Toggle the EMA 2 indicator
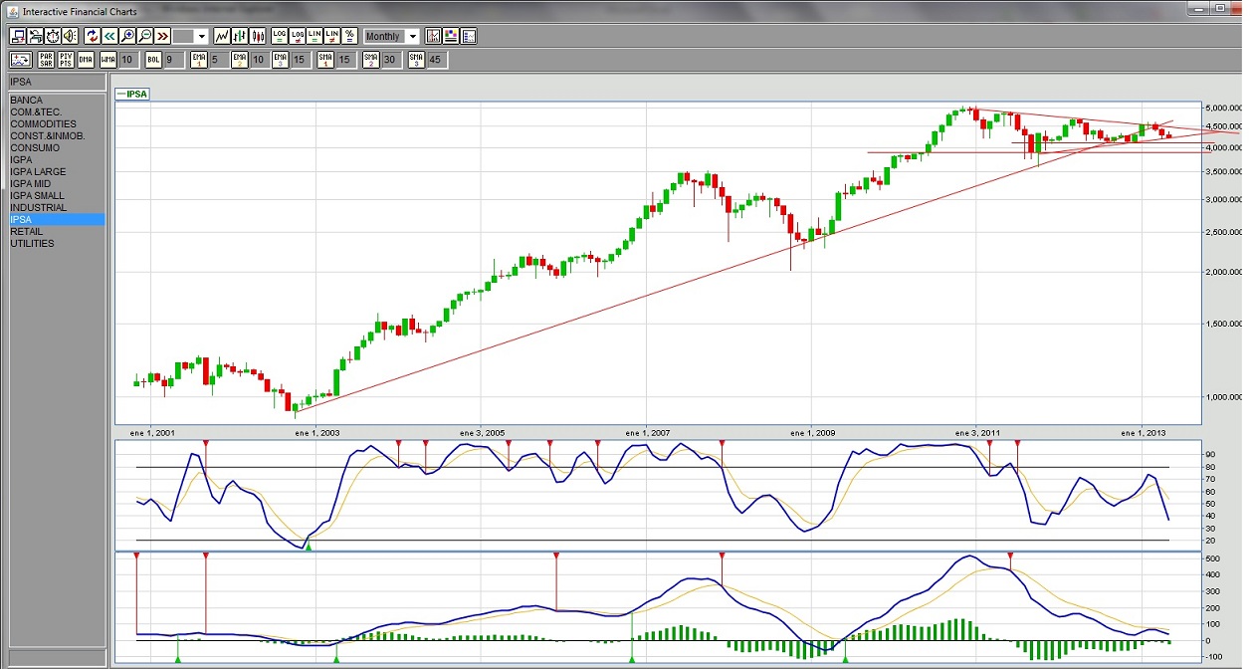The width and height of the screenshot is (1253, 669). [239, 60]
